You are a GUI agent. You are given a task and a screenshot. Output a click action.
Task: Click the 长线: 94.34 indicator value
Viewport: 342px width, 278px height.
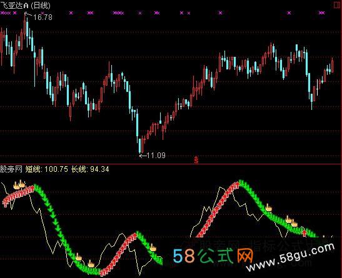(x=90, y=169)
